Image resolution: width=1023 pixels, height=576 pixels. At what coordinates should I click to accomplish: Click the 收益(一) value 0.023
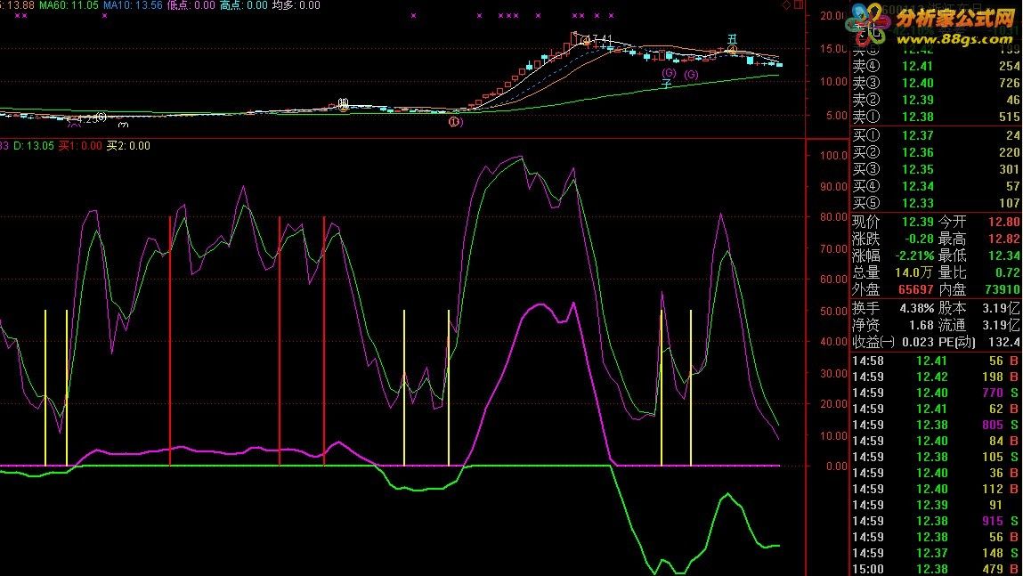919,343
